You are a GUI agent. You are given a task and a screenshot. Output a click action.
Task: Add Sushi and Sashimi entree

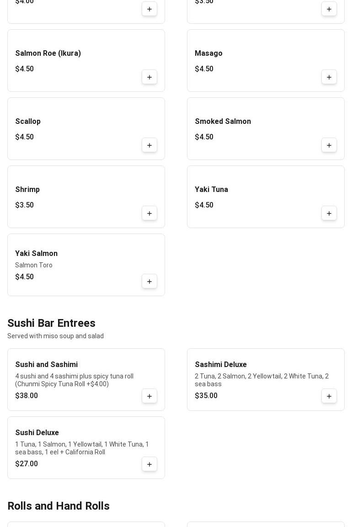[x=149, y=396]
